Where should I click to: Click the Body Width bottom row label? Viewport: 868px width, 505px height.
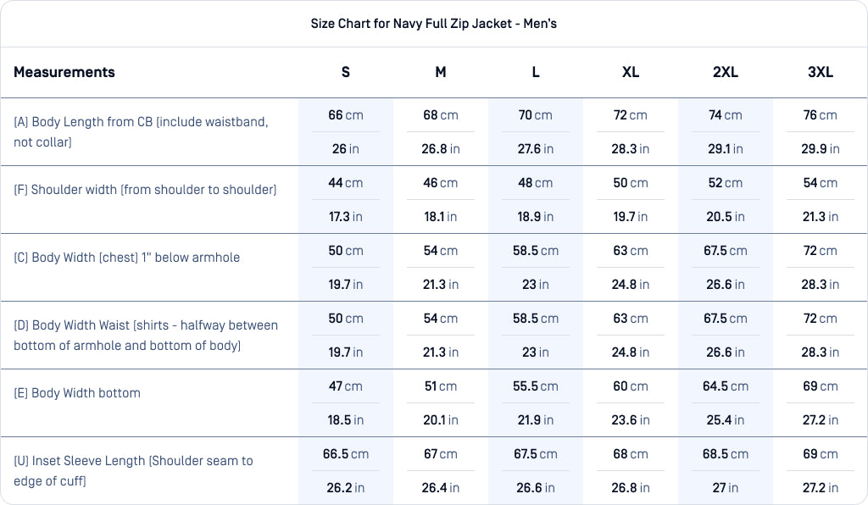click(77, 393)
